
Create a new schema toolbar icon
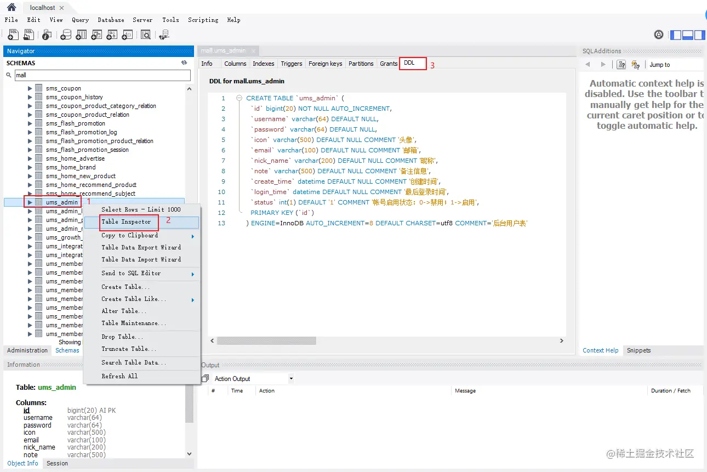66,35
